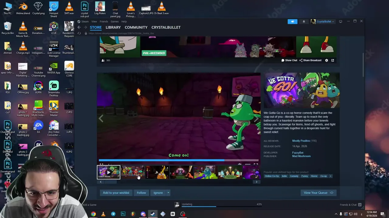The height and width of the screenshot is (218, 389).
Task: Open Photoshop from the taskbar
Action: tap(123, 214)
